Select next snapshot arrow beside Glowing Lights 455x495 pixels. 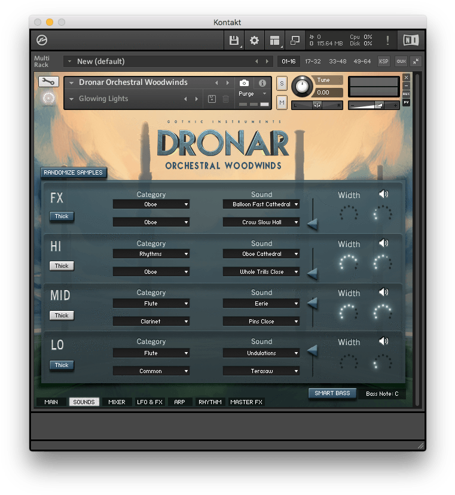(197, 99)
